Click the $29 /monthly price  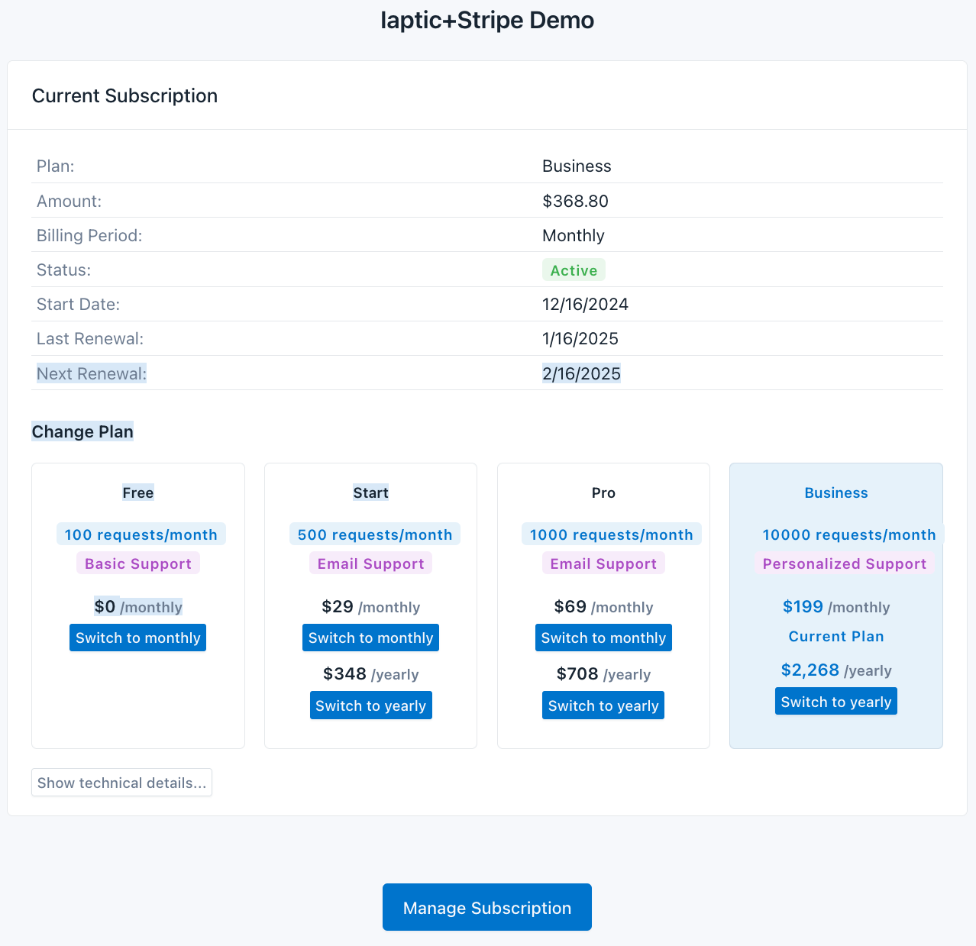click(x=370, y=607)
